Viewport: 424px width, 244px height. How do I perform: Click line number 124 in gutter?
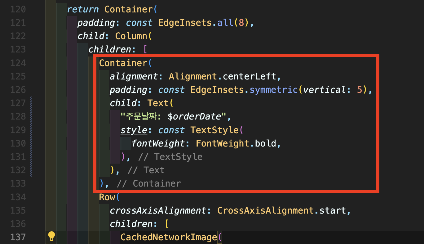[18, 63]
